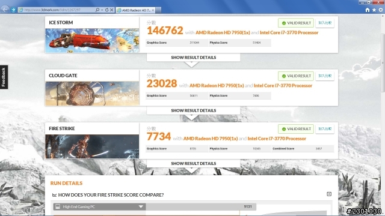Click AMD Radeon HD 7950 link in Cloud Gate

[217, 85]
